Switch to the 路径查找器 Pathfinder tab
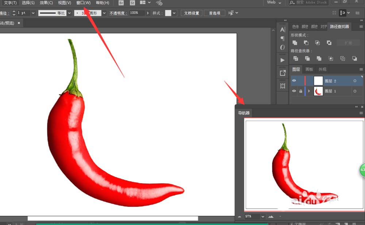Viewport: 365px width, 225px height. click(x=339, y=27)
